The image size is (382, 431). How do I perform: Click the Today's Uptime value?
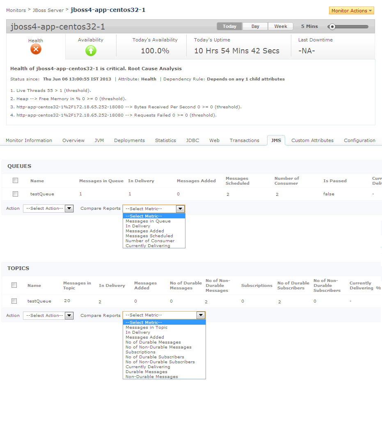(x=237, y=51)
